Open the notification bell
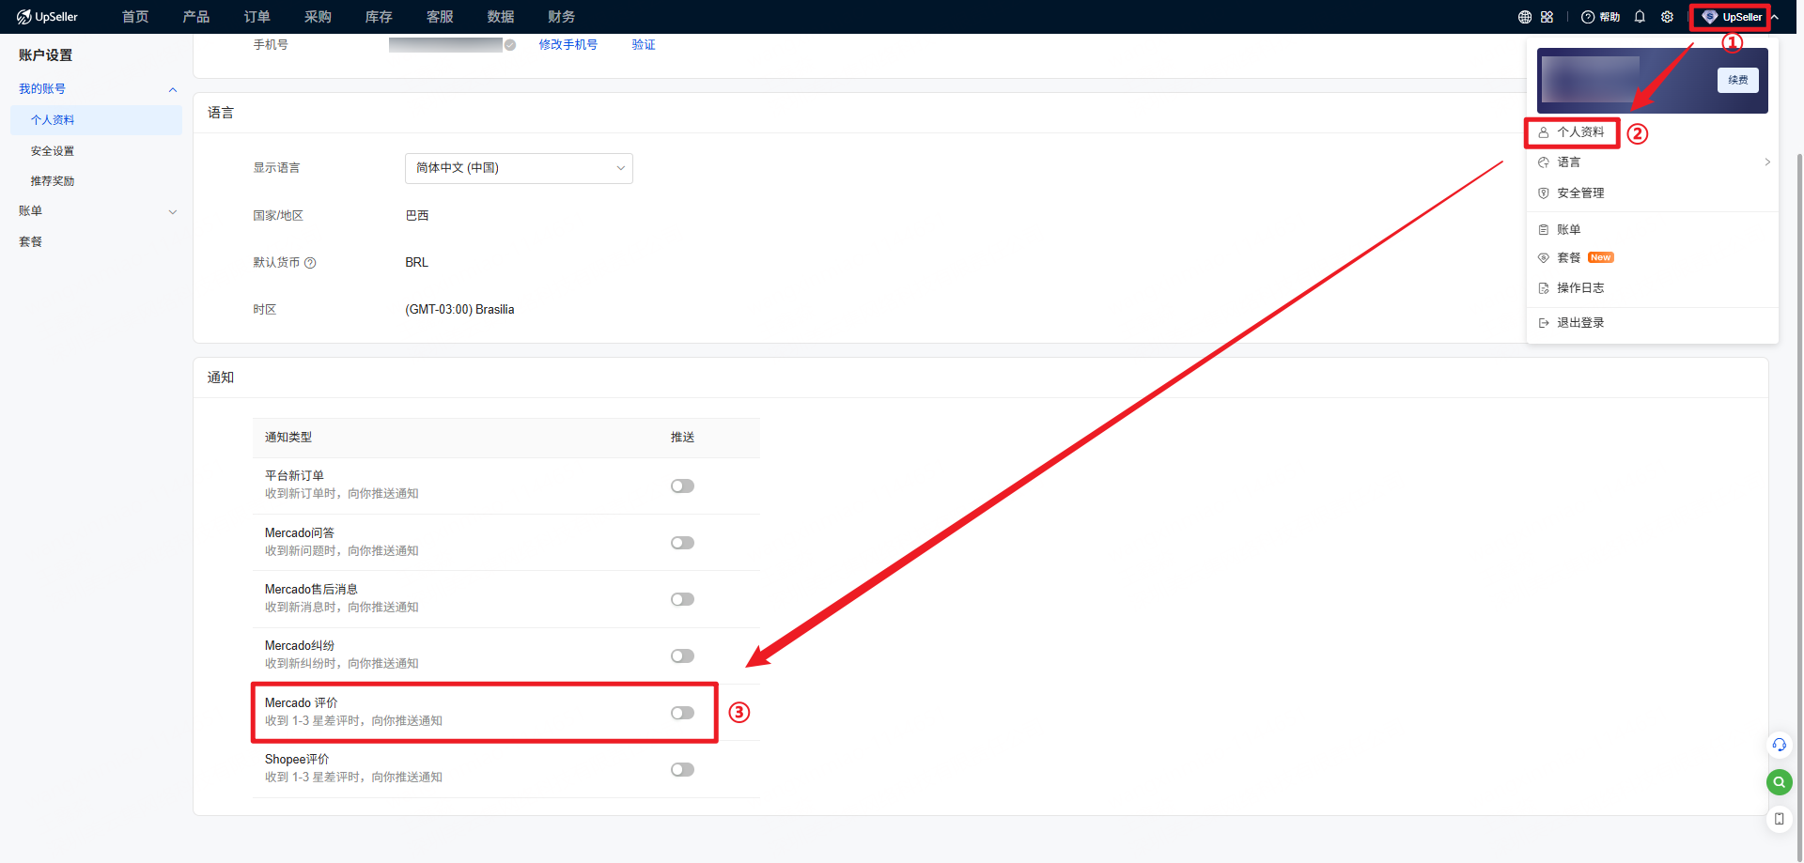Screen dimensions: 1804x863 [1640, 17]
